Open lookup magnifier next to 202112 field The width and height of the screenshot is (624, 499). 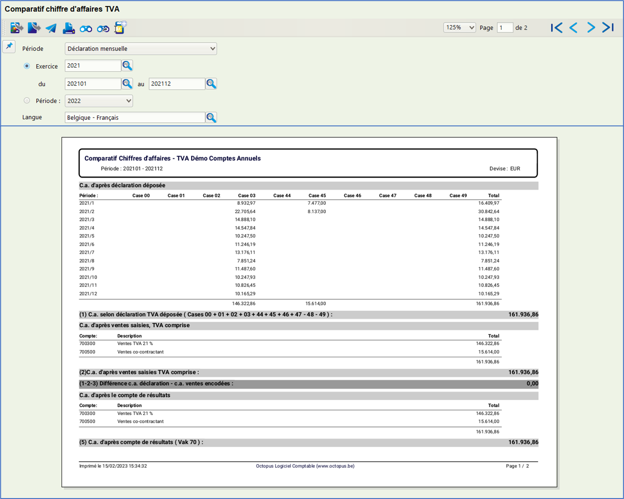(211, 84)
